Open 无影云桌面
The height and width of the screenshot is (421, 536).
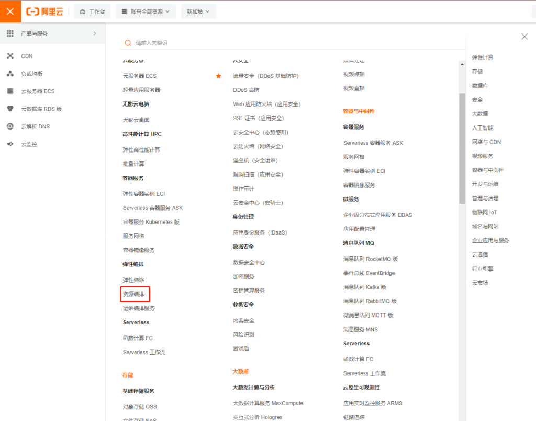click(x=136, y=120)
